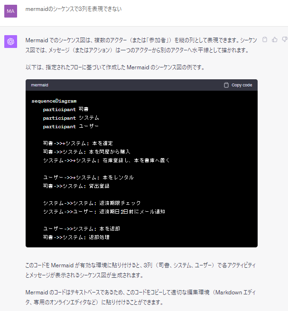Click the sequenceDiagram keyword in the code
Image resolution: width=288 pixels, height=311 pixels.
[54, 101]
